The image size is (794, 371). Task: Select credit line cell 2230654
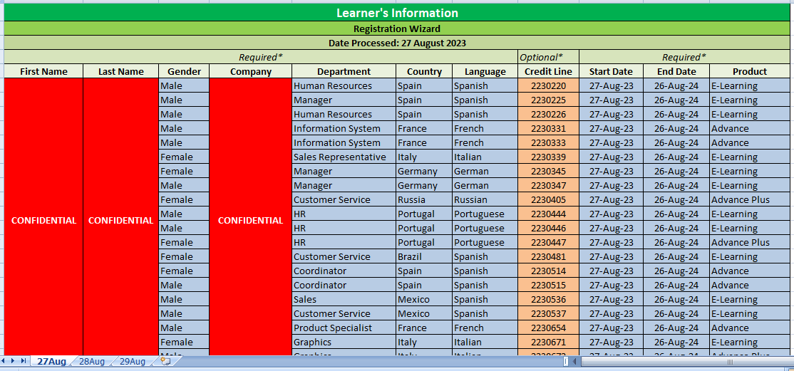point(548,328)
